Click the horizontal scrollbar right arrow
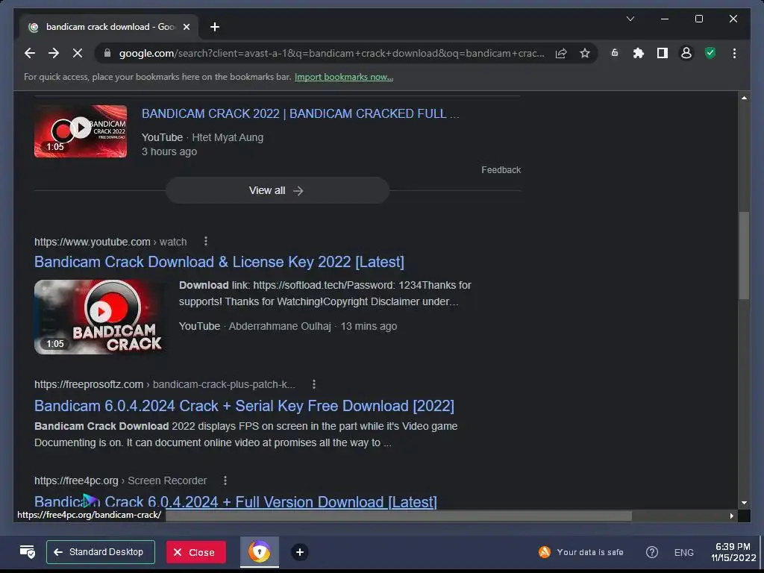The height and width of the screenshot is (573, 764). [x=731, y=516]
